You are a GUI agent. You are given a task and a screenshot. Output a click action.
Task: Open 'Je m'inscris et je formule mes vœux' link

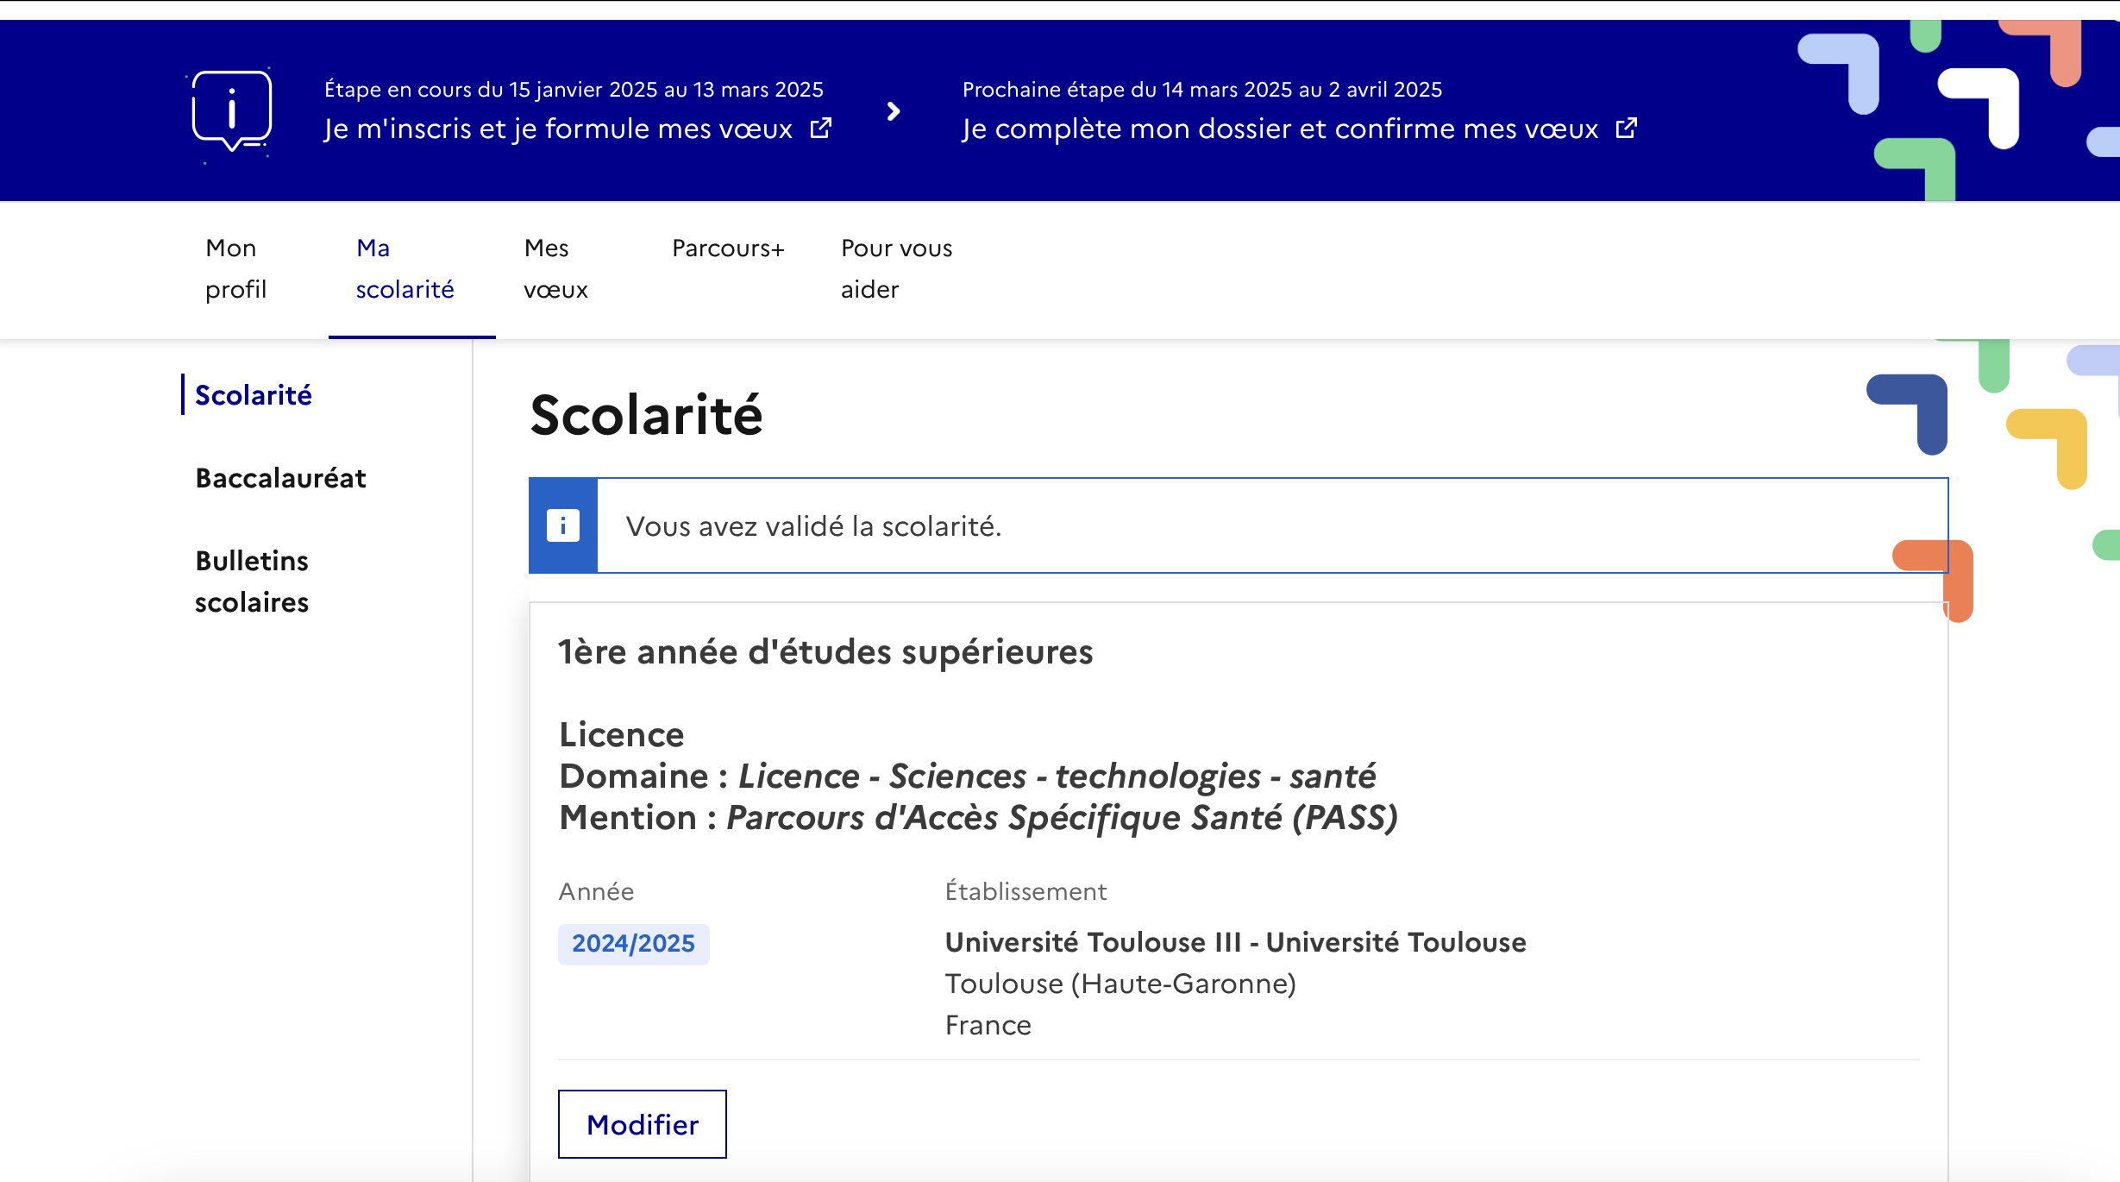pyautogui.click(x=557, y=129)
